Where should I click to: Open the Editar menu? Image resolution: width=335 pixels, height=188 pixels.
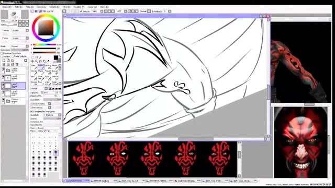(x=18, y=7)
